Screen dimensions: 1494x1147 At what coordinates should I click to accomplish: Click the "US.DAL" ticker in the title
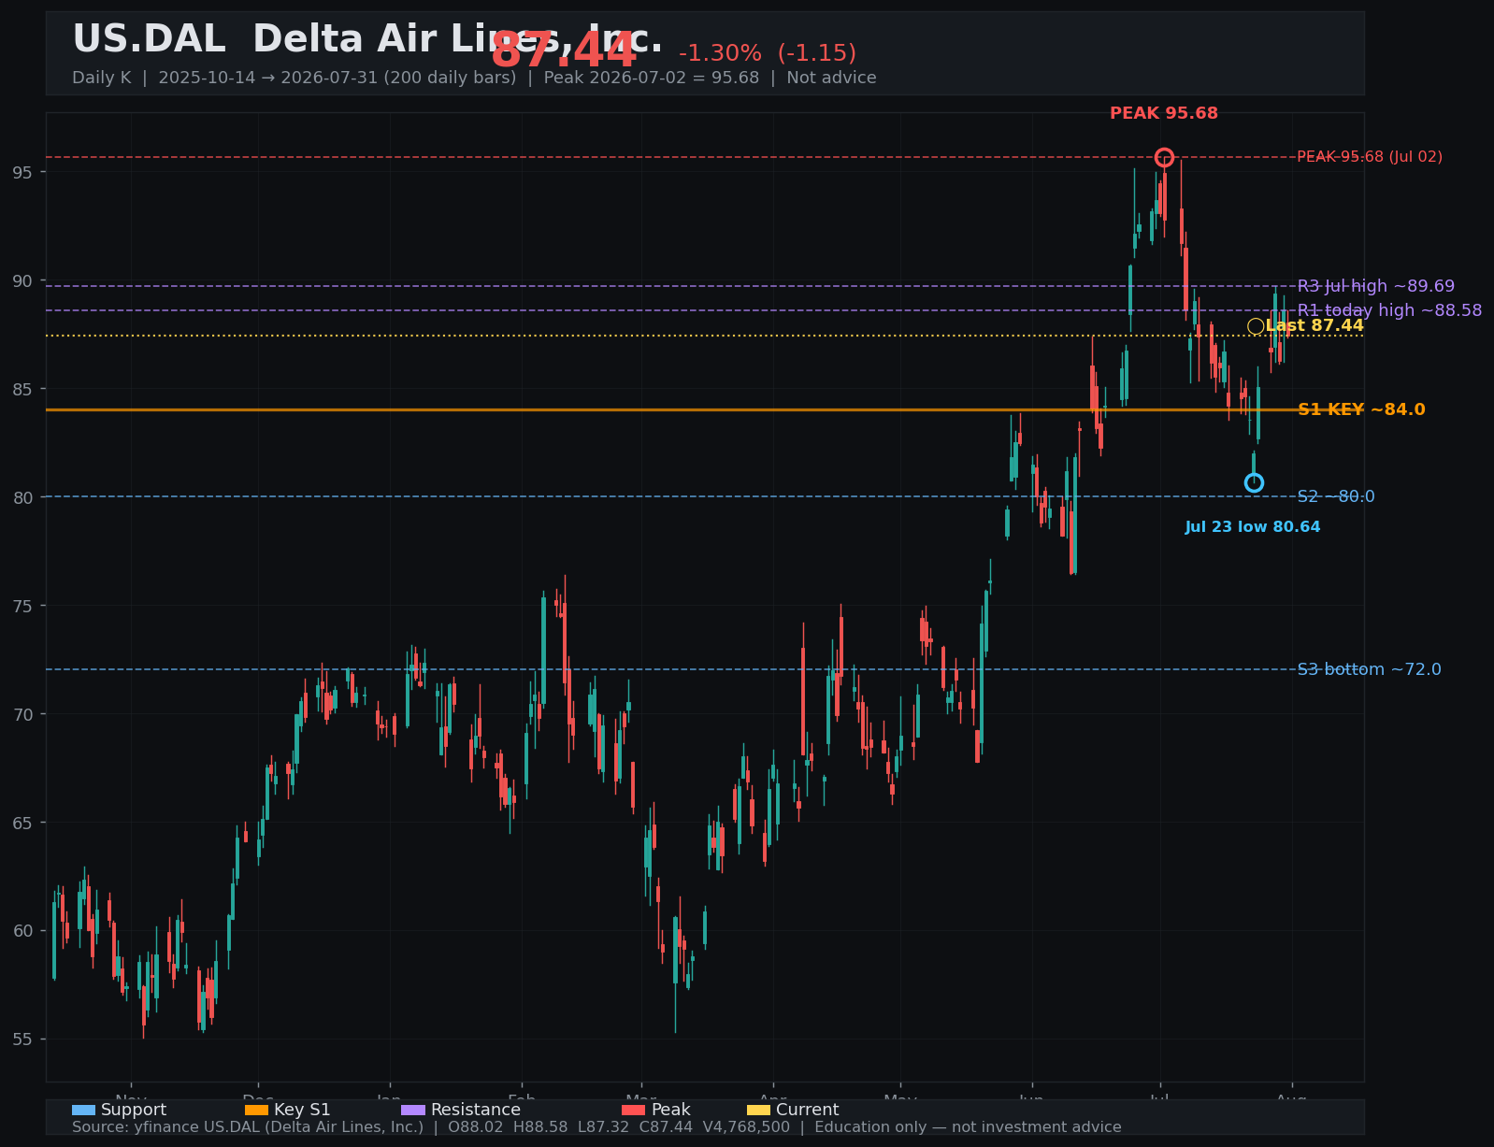(149, 39)
